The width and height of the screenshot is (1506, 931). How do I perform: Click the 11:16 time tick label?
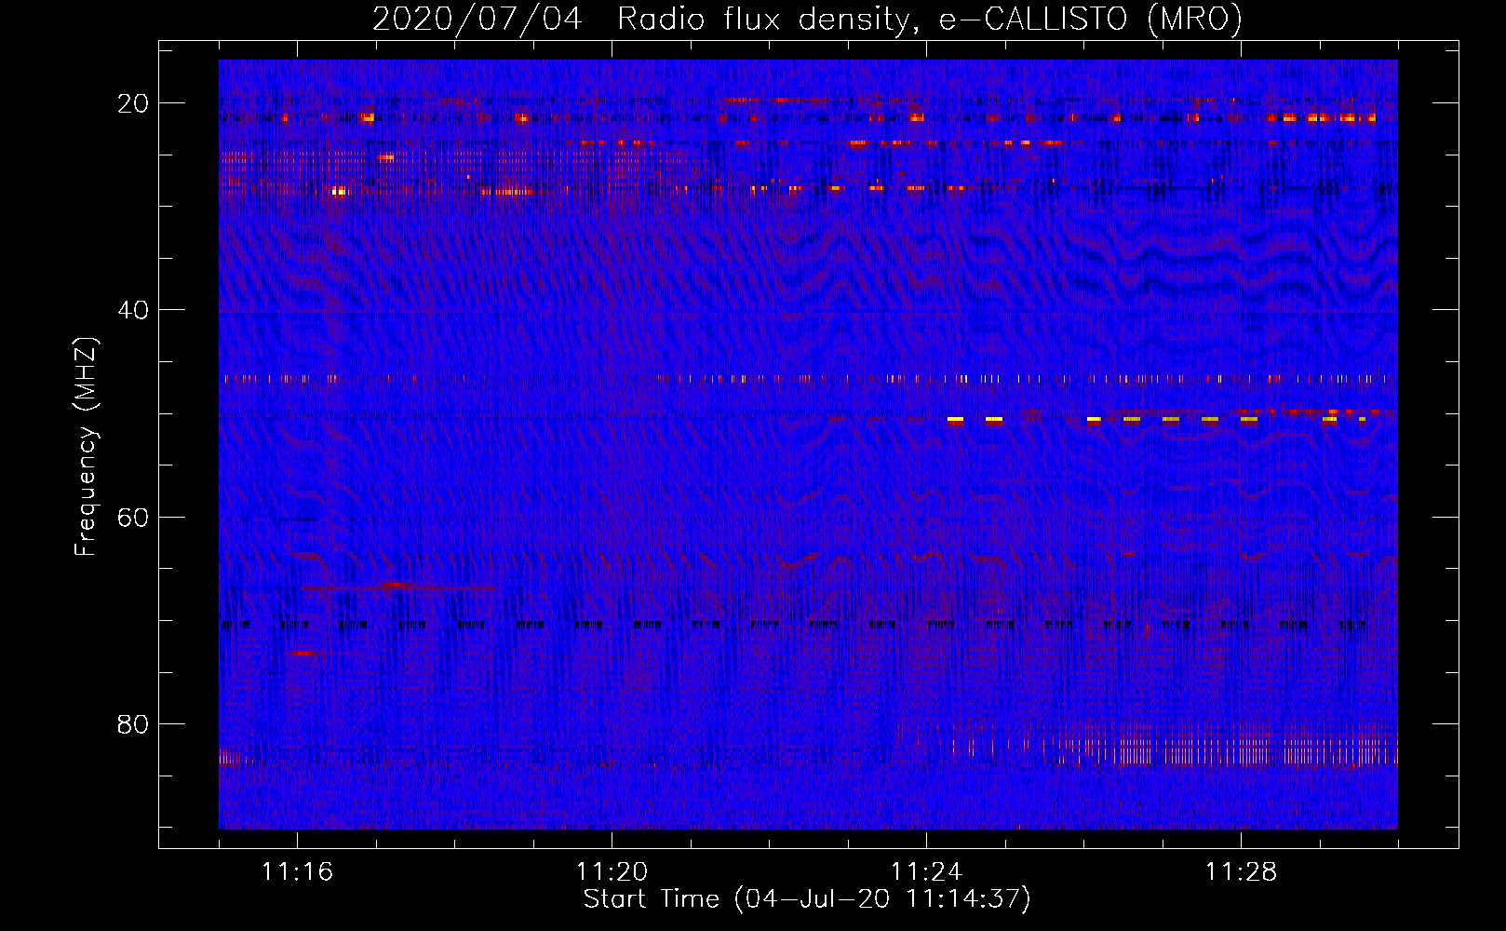297,872
